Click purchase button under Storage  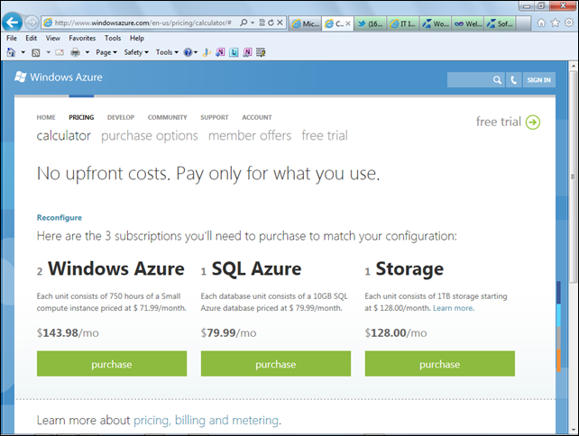click(439, 364)
